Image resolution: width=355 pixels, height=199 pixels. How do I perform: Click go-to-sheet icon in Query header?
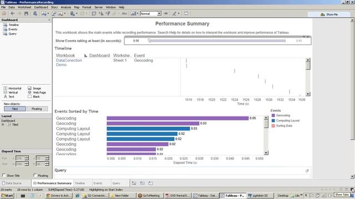307,171
